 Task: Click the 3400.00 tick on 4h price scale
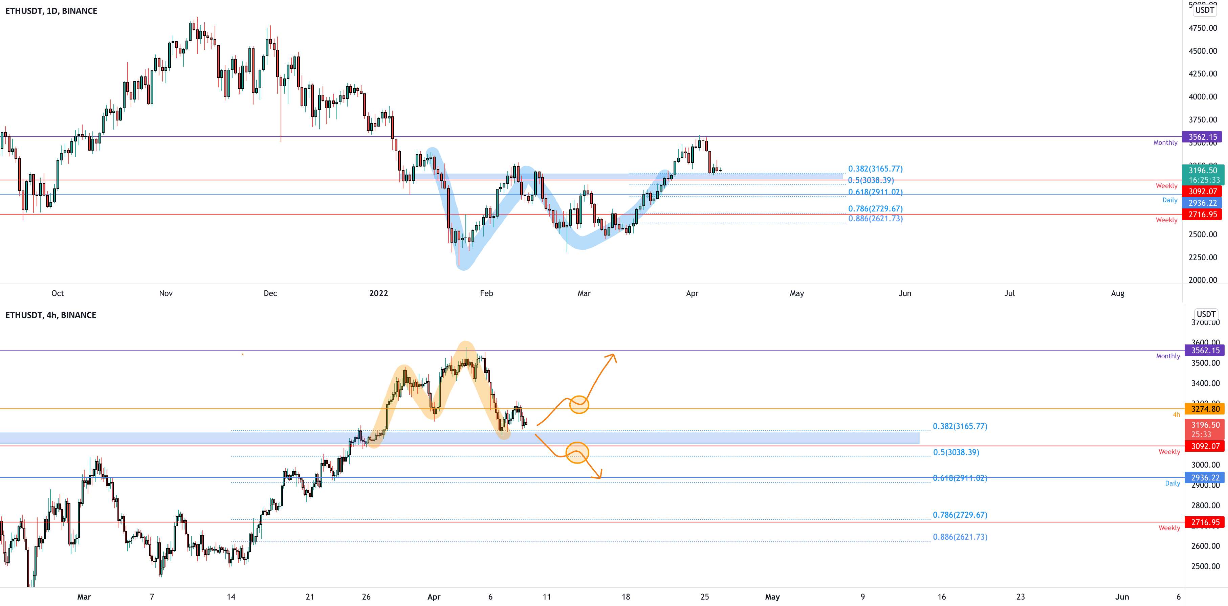[x=1206, y=383]
